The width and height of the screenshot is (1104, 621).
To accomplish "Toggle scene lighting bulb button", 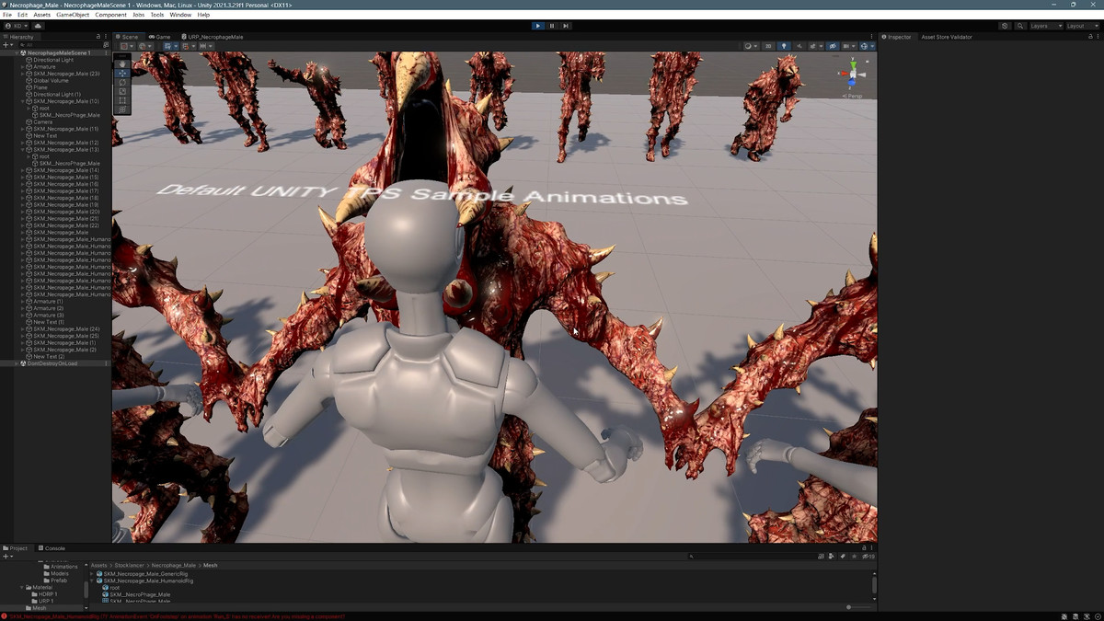I will pos(784,46).
